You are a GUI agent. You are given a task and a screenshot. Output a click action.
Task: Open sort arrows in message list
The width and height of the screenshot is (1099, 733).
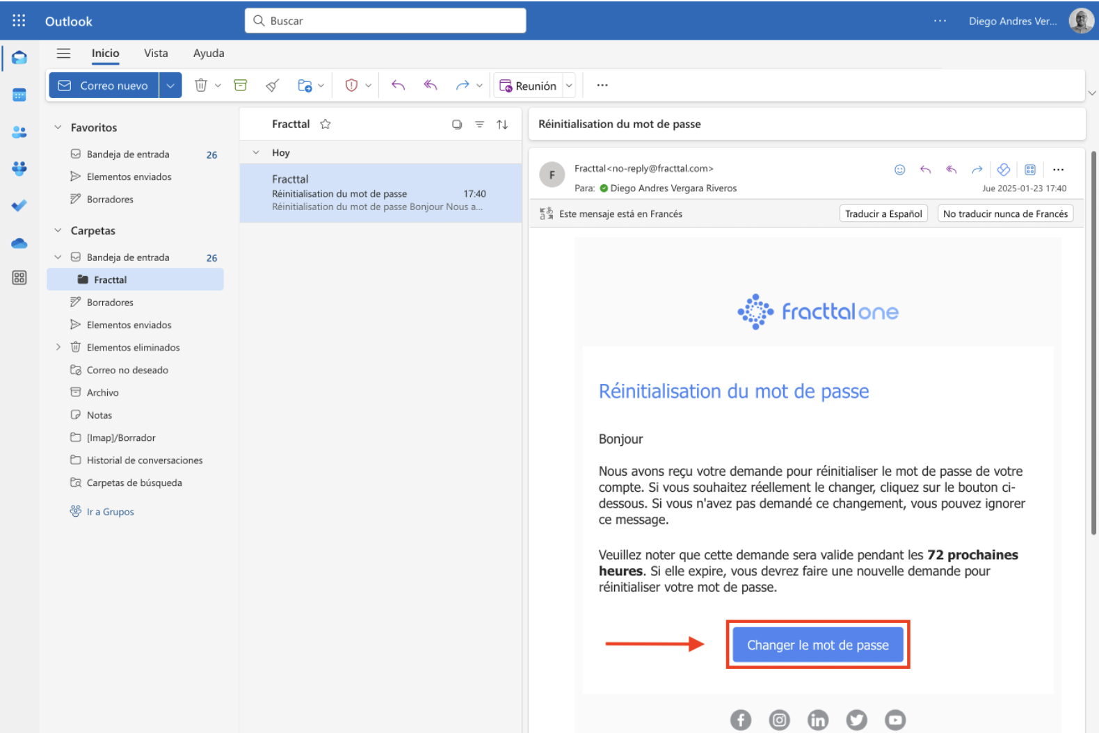click(x=502, y=124)
